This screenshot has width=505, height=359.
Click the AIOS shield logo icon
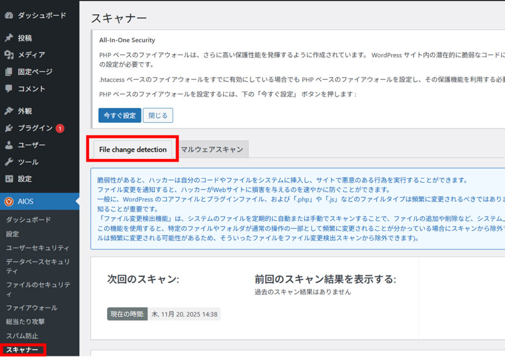[8, 201]
